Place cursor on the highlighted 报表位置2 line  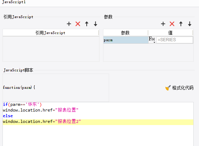click(98, 122)
